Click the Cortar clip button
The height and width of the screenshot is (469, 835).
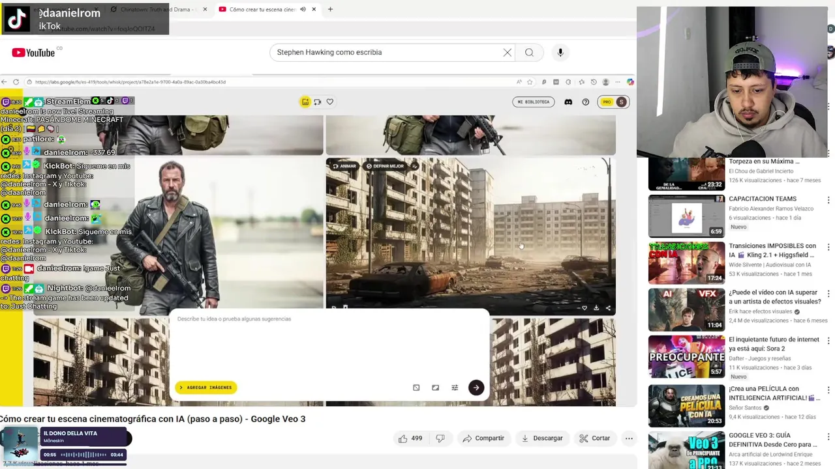pos(595,438)
